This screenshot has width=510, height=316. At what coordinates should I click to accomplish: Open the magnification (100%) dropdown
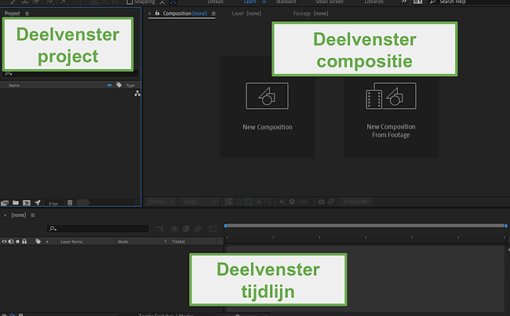point(162,202)
